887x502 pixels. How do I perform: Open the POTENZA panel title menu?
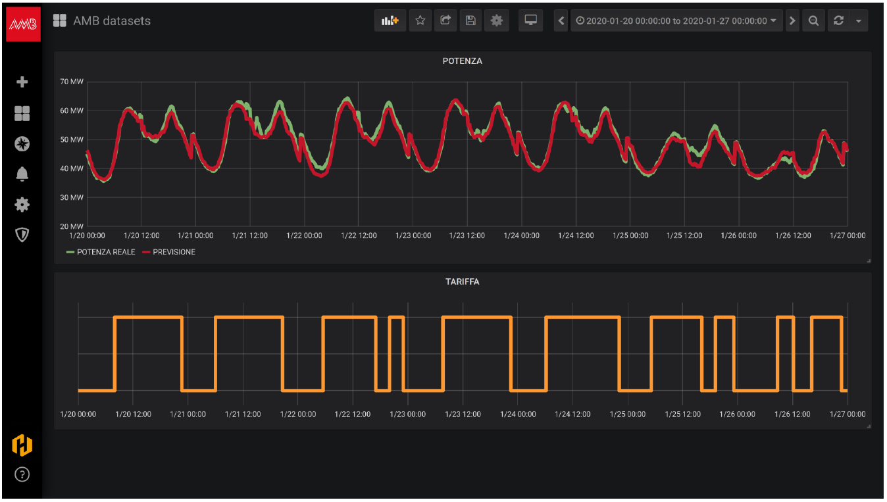[x=463, y=61]
